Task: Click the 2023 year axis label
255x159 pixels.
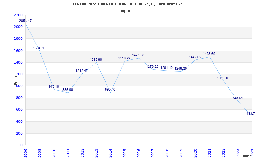Action: point(238,153)
